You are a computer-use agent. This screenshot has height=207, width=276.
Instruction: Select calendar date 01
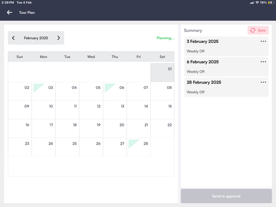point(162,72)
